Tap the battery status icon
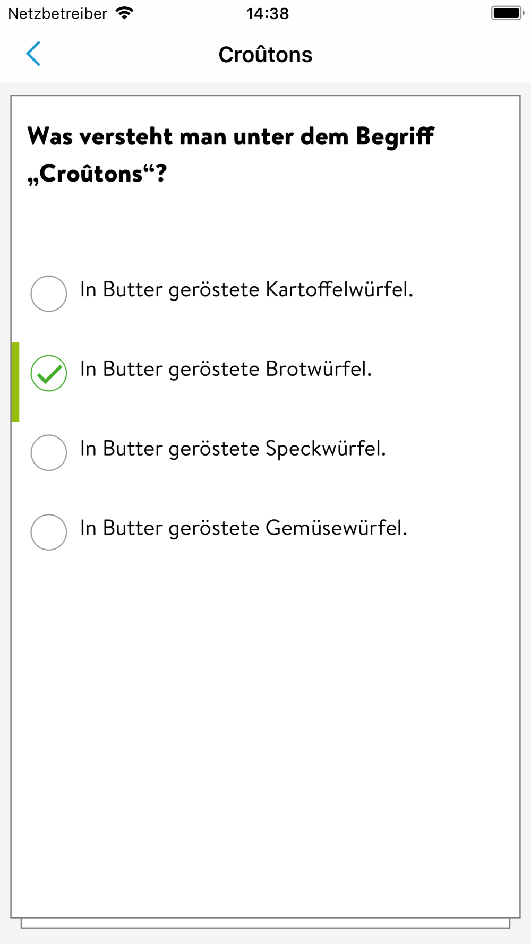531x944 pixels. pos(508,13)
